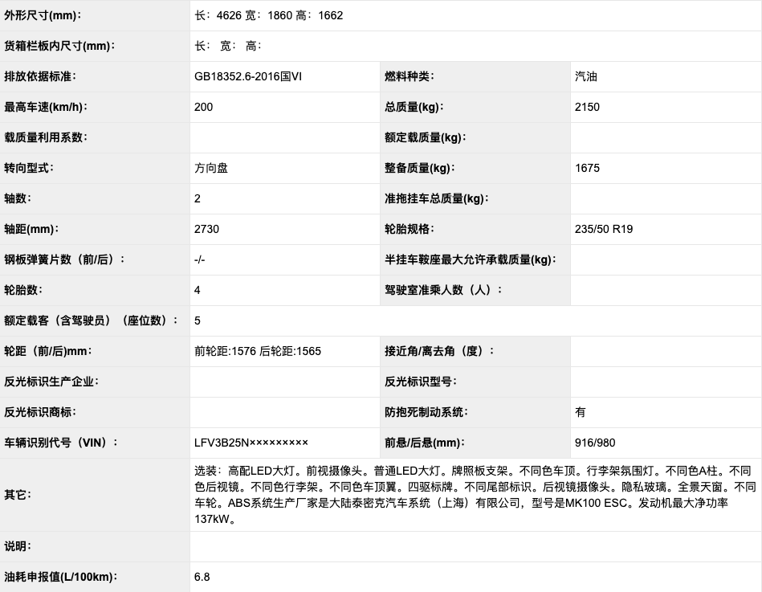Click the seating capacity value 5

[x=197, y=320]
